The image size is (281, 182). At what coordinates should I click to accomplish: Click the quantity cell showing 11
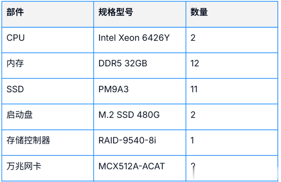tap(194, 89)
